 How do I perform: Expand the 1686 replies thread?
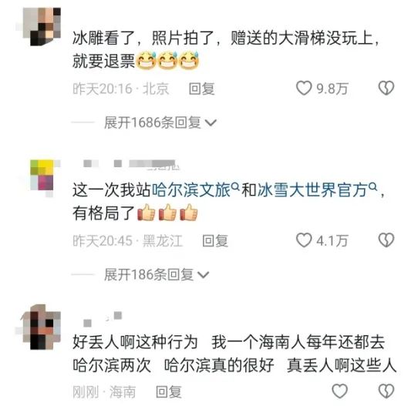(160, 122)
